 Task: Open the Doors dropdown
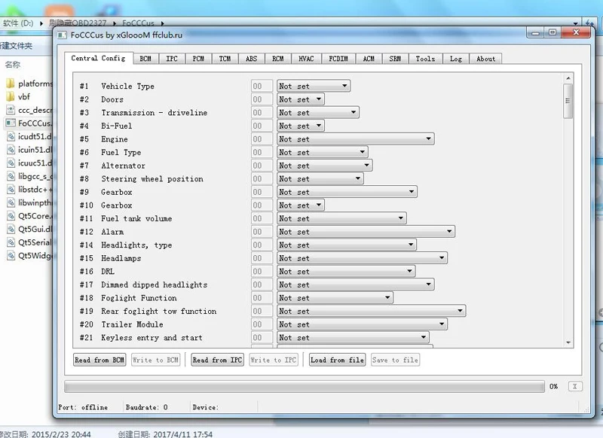pyautogui.click(x=300, y=99)
